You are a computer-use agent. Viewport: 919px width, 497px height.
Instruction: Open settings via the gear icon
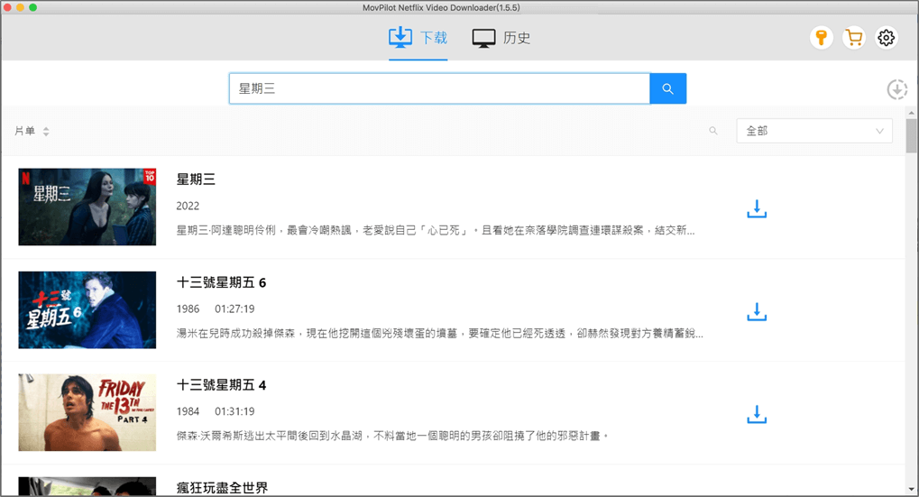(887, 38)
